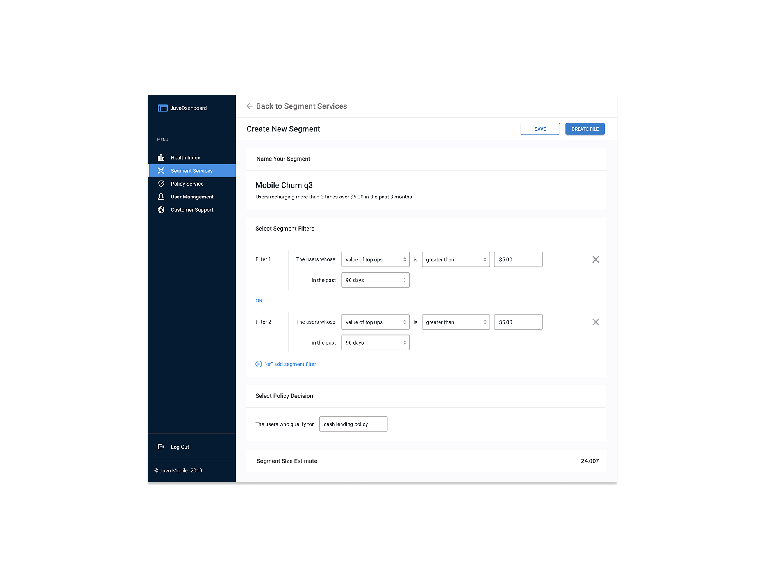Go to Policy Service menu item
Image resolution: width=765 pixels, height=574 pixels.
pyautogui.click(x=187, y=184)
